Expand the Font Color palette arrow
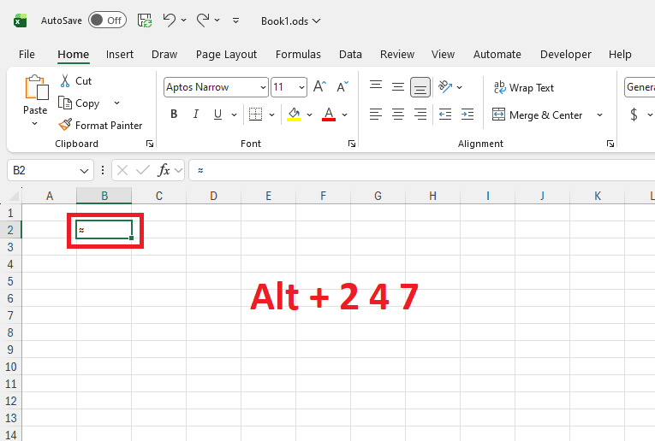This screenshot has height=441, width=655. [x=345, y=115]
